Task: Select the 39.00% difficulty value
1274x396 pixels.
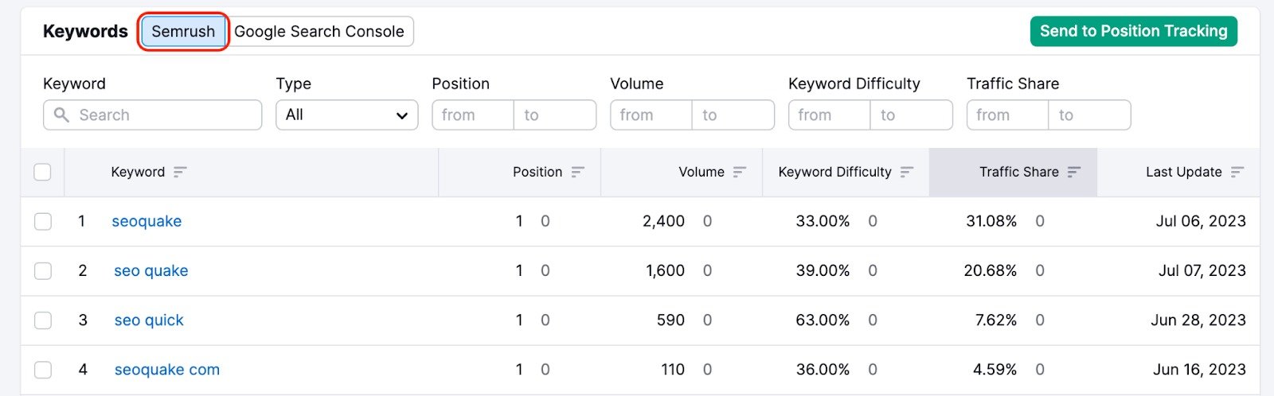Action: pyautogui.click(x=823, y=270)
